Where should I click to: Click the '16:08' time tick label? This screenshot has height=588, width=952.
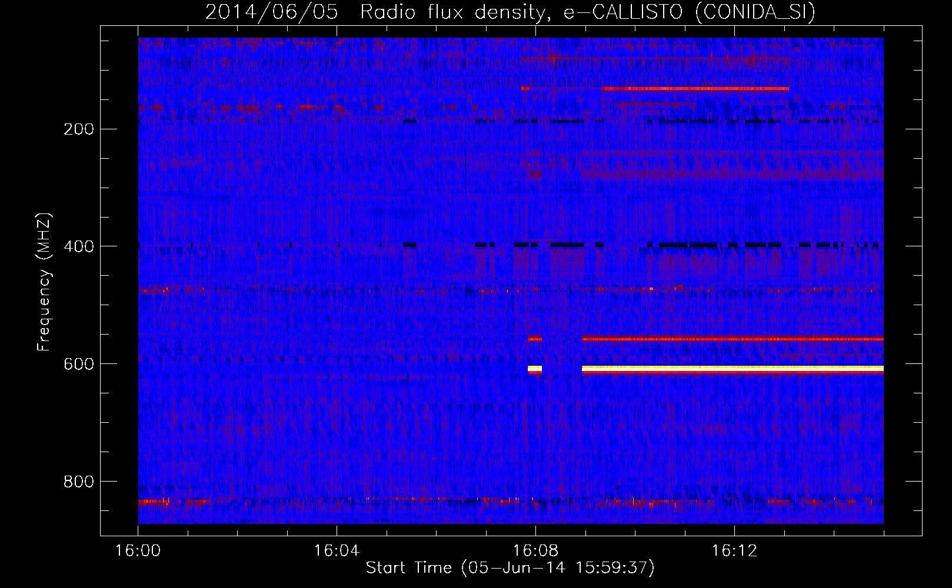point(535,551)
